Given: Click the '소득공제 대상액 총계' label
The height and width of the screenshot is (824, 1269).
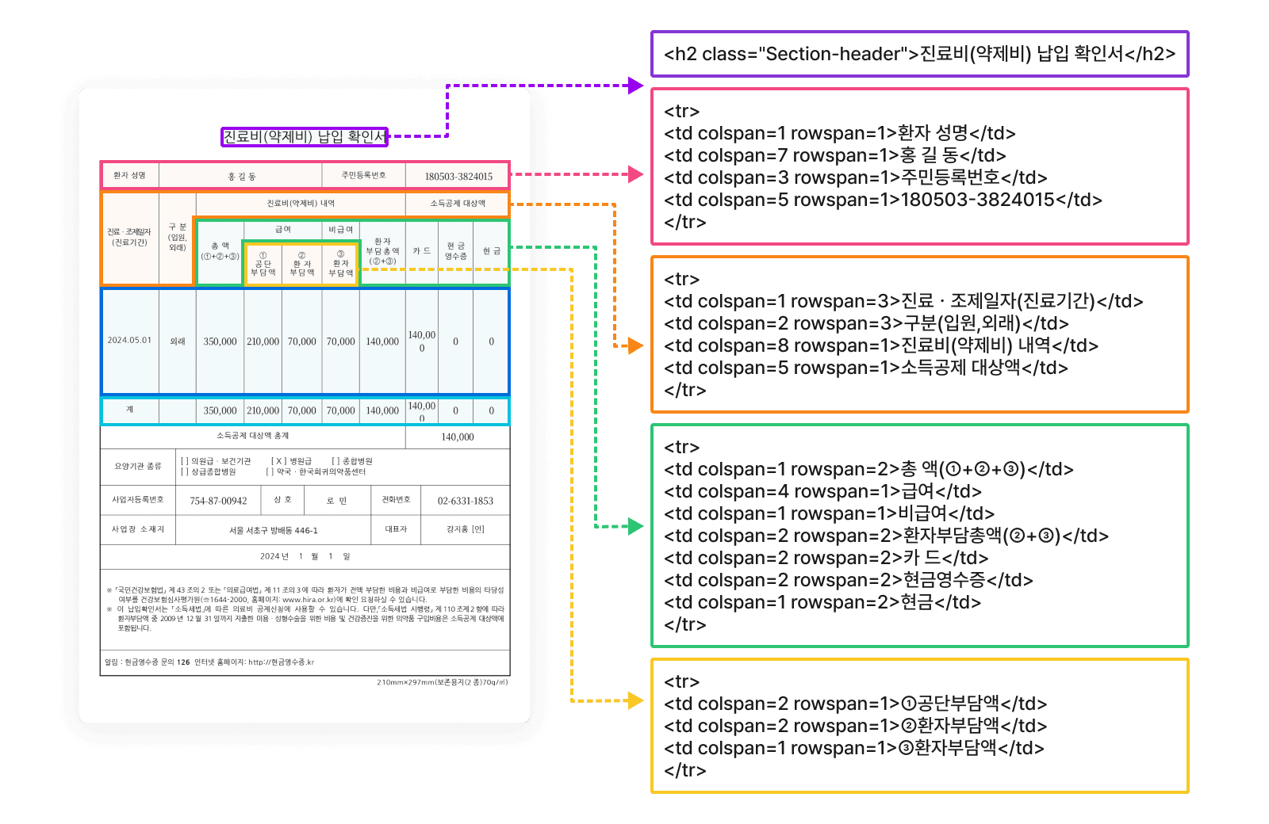Looking at the screenshot, I should 252,436.
